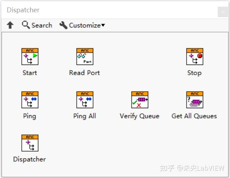Click the "Verify Queue" text label

(139, 116)
